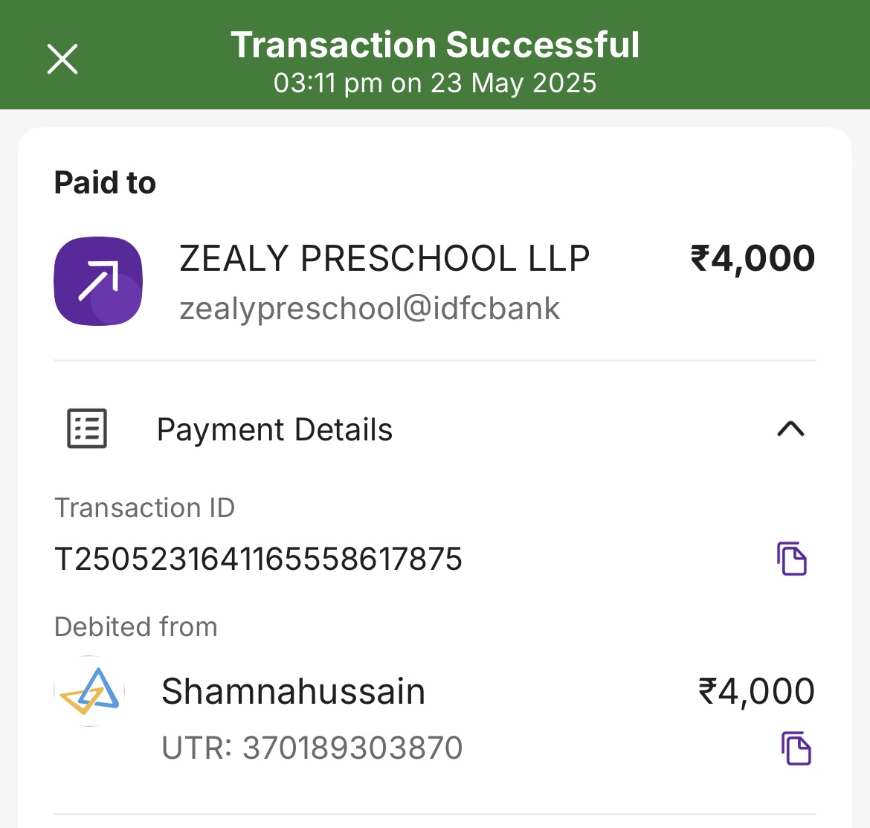Tap the UTR: 370189303870 text
This screenshot has width=870, height=828.
tap(312, 748)
